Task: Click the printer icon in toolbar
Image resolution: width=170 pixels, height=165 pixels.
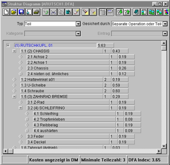Action: pyautogui.click(x=37, y=12)
